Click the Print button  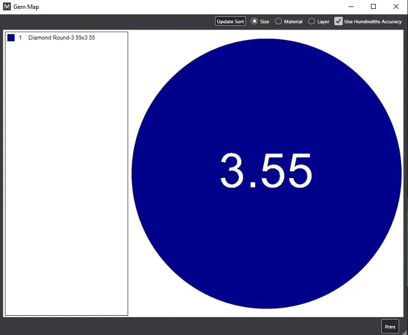390,327
